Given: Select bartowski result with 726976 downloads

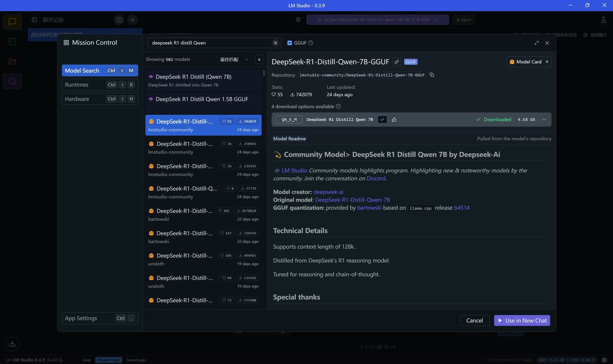Looking at the screenshot, I should click(x=203, y=237).
